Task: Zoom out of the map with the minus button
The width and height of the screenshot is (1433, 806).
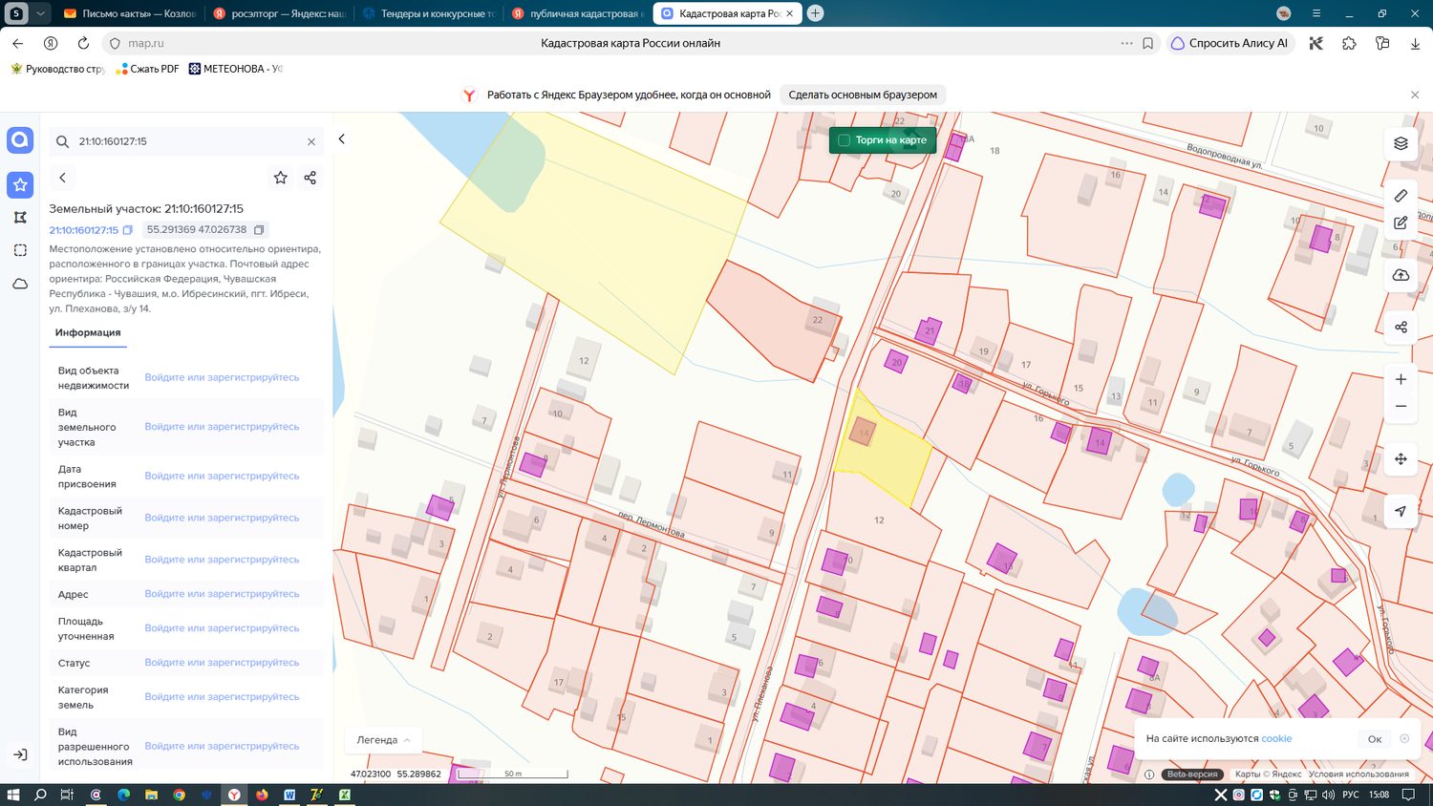Action: click(x=1401, y=406)
